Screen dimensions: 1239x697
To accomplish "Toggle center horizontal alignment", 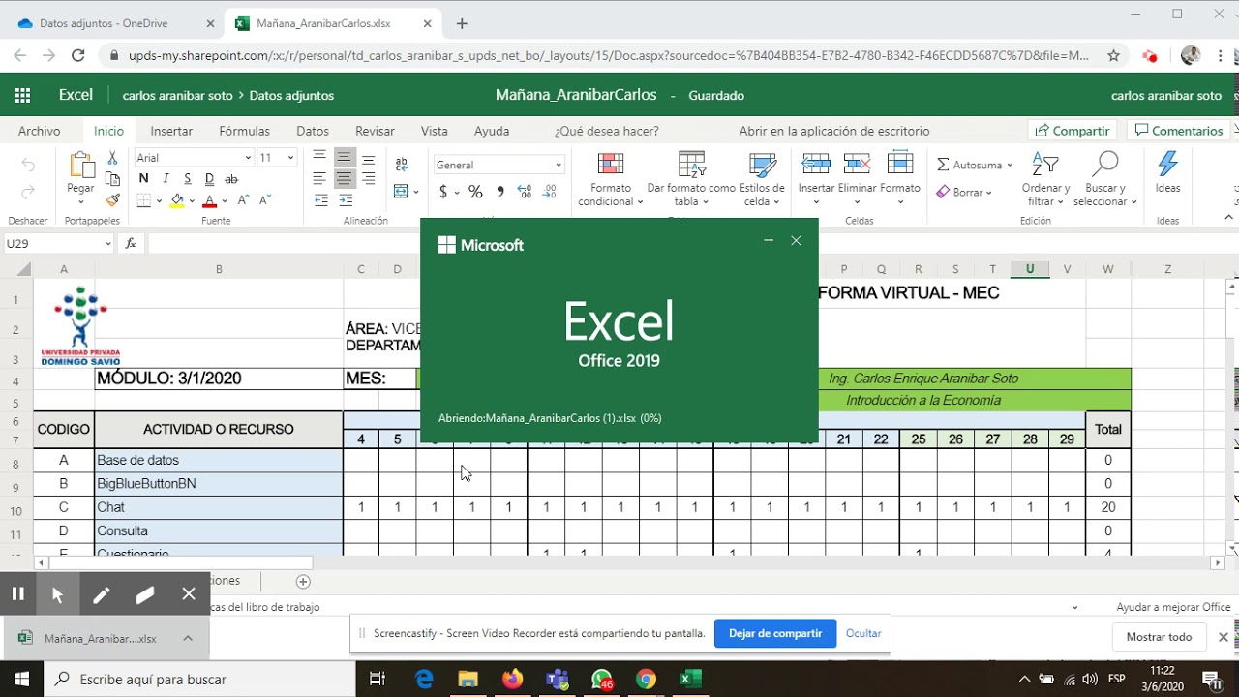I will (x=344, y=179).
